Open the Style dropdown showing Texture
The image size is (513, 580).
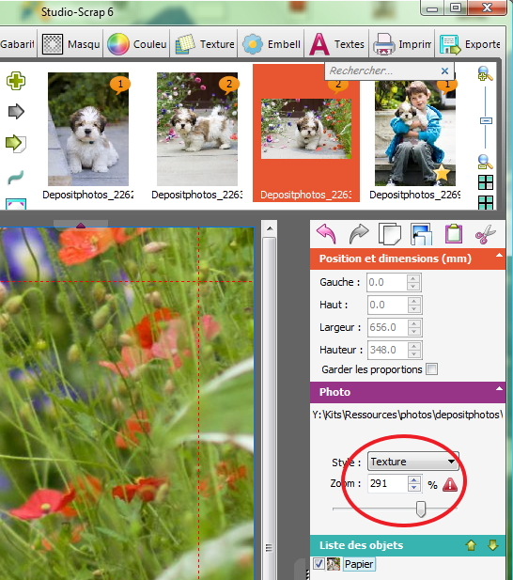(412, 462)
